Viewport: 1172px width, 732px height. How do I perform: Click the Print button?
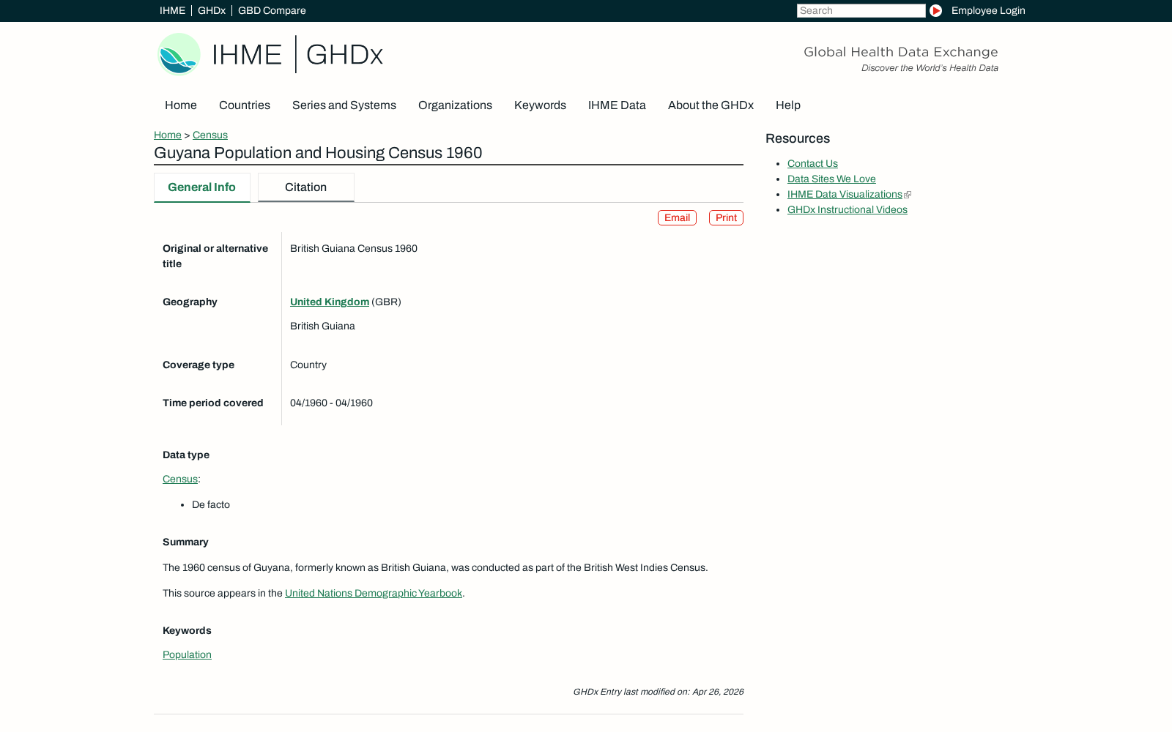(x=726, y=217)
